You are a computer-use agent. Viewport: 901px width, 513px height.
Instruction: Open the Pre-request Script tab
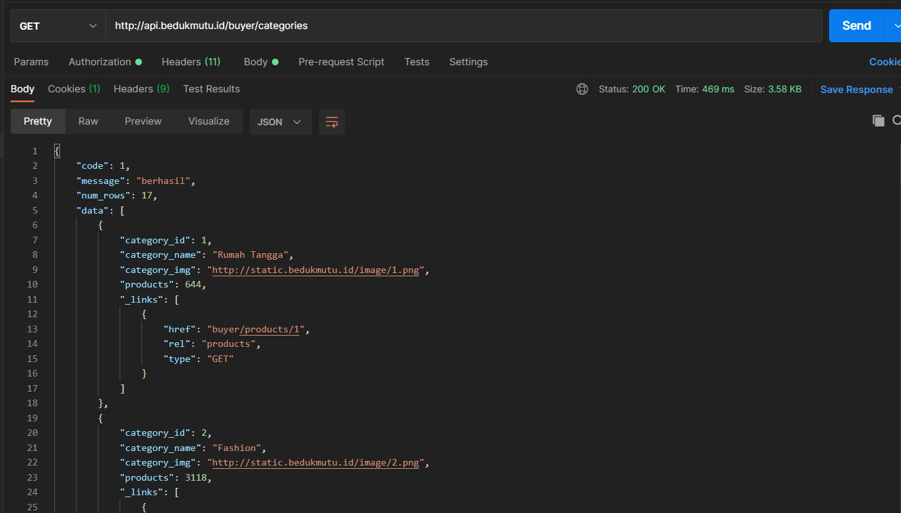341,62
